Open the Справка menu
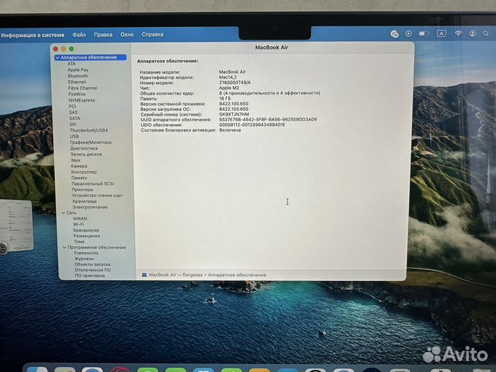This screenshot has height=372, width=496. [152, 34]
